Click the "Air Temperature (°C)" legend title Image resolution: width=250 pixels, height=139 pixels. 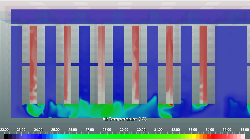coord(124,119)
